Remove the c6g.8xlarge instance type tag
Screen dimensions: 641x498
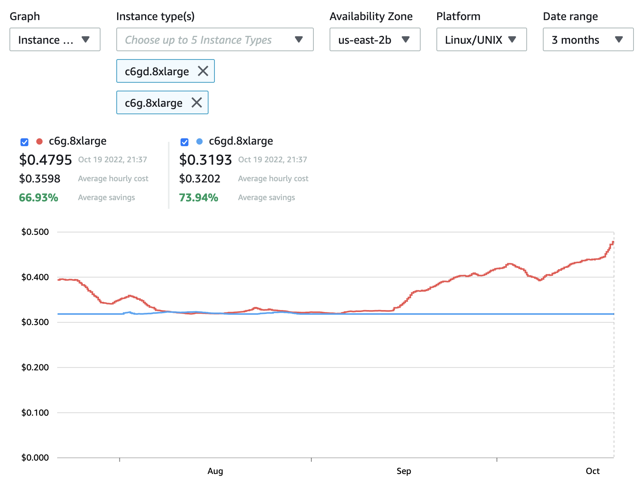point(197,102)
